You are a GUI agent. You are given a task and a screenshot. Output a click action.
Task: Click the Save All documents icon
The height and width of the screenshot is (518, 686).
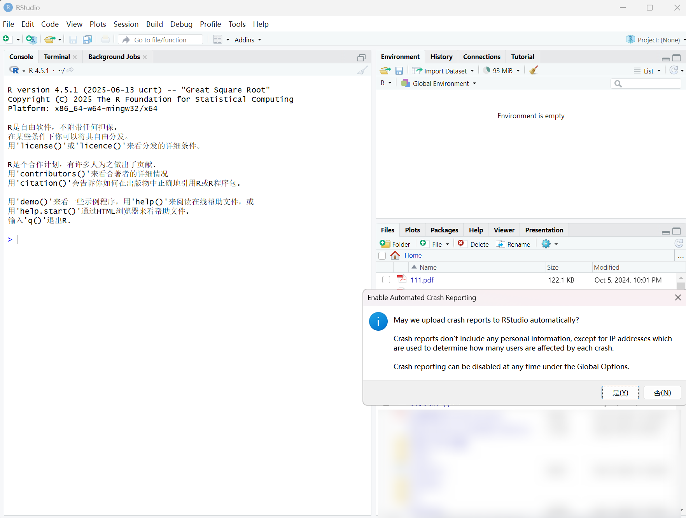(87, 40)
